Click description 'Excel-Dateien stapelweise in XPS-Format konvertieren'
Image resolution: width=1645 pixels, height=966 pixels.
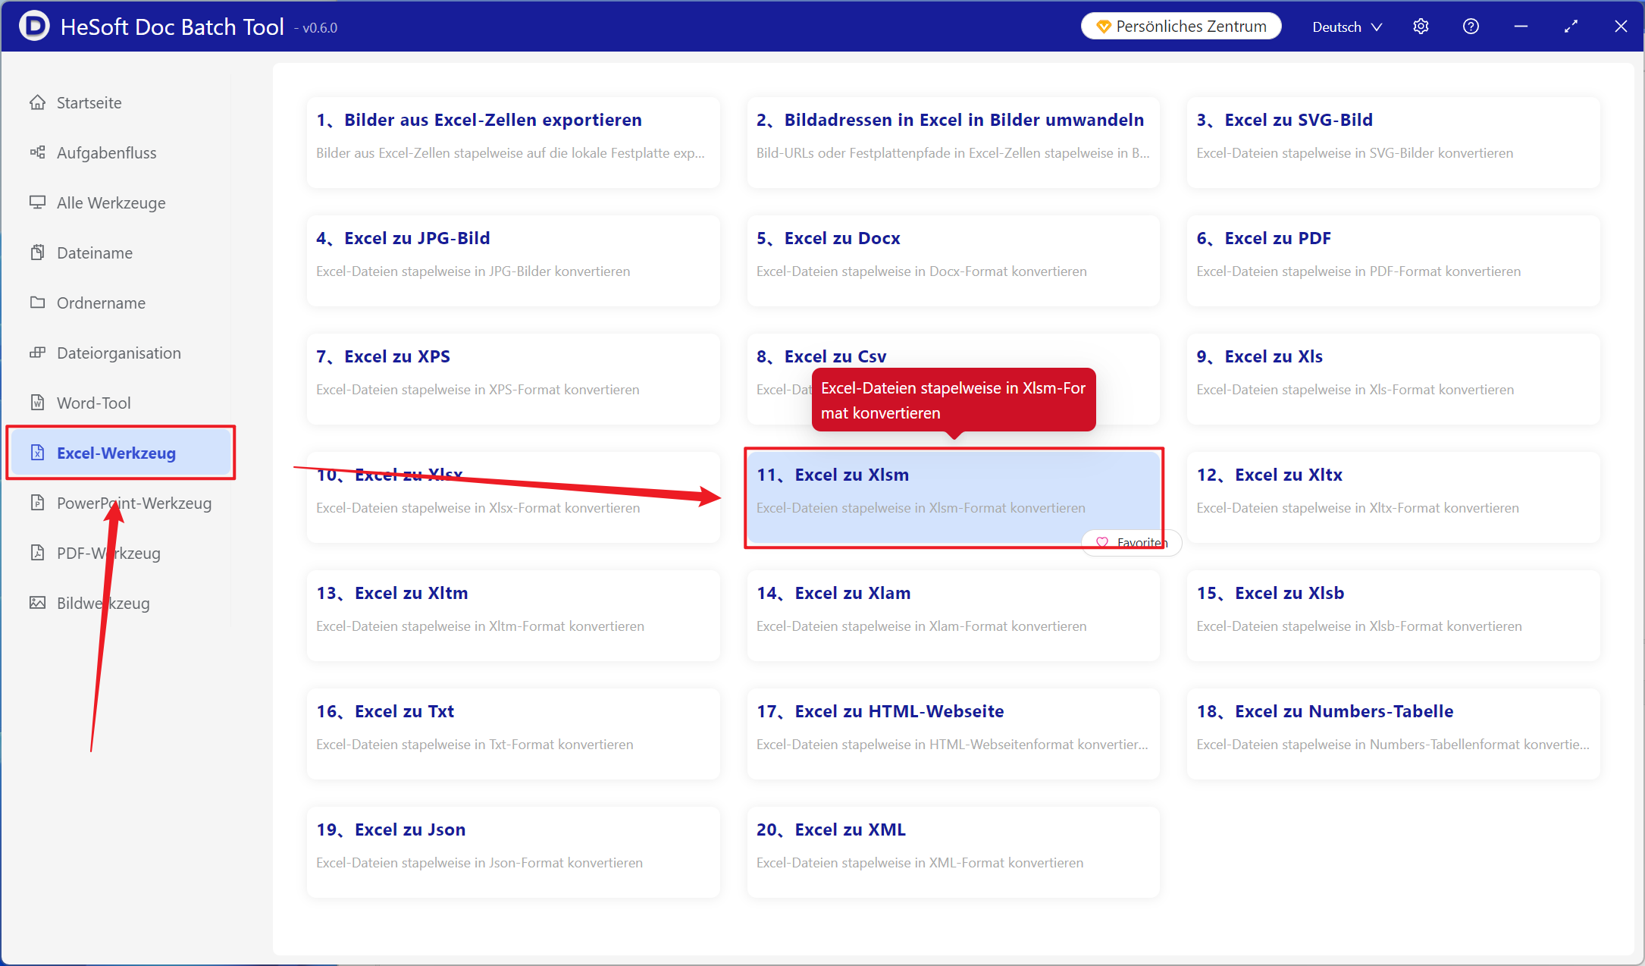tap(478, 390)
